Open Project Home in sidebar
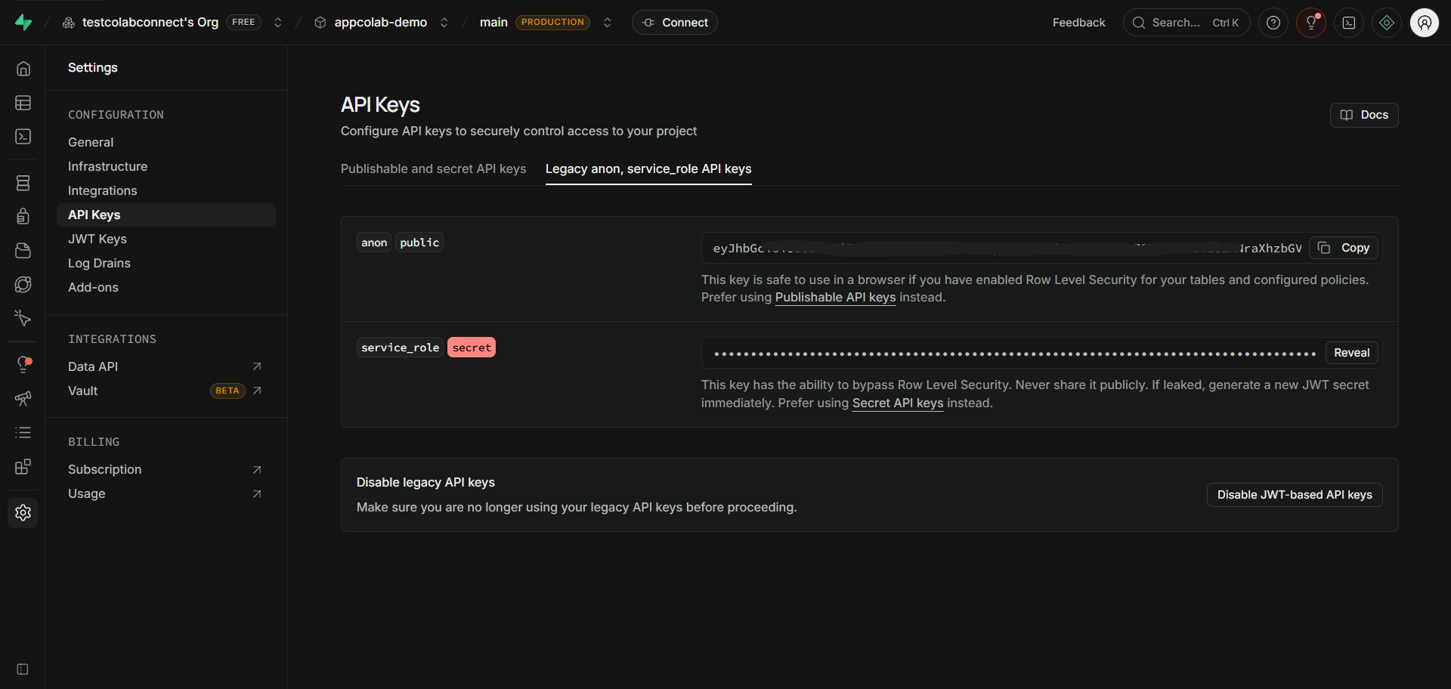Image resolution: width=1451 pixels, height=689 pixels. click(x=23, y=69)
